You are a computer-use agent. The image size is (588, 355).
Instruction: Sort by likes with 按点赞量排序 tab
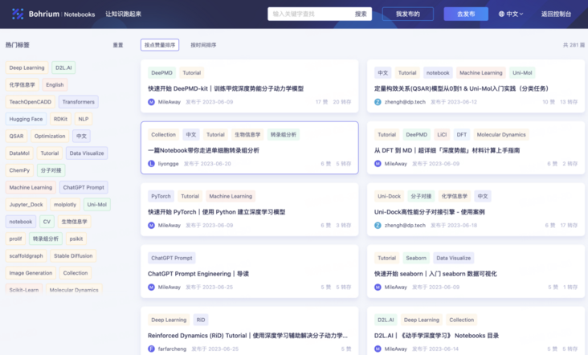[x=160, y=45]
